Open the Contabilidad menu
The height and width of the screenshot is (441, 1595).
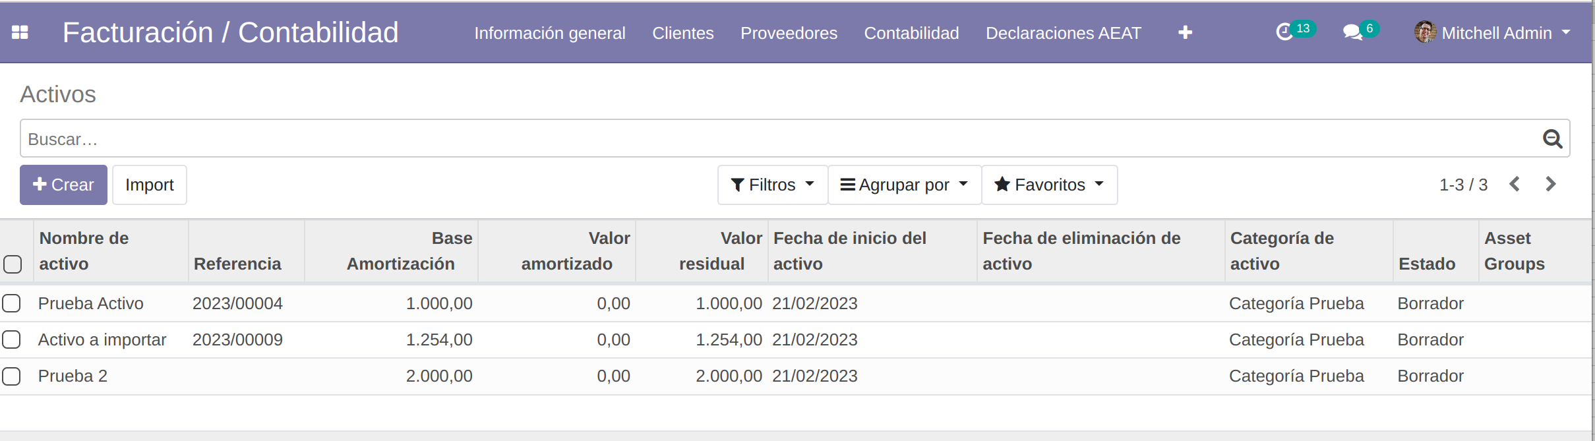pyautogui.click(x=911, y=33)
